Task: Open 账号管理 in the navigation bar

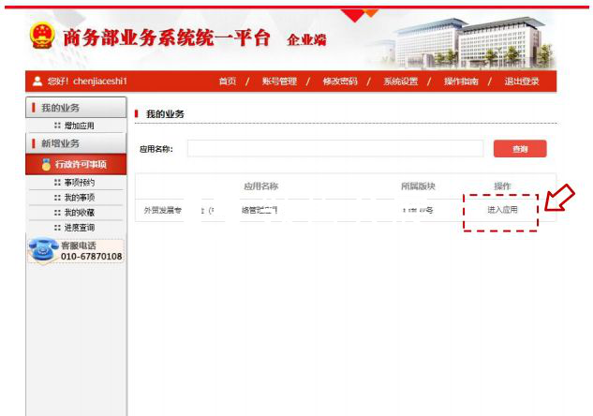Action: [278, 82]
